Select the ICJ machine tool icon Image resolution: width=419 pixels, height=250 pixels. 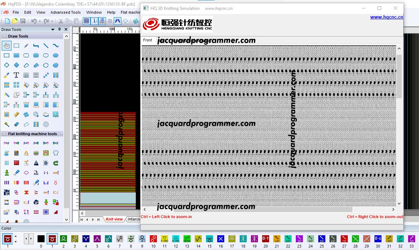(55, 192)
